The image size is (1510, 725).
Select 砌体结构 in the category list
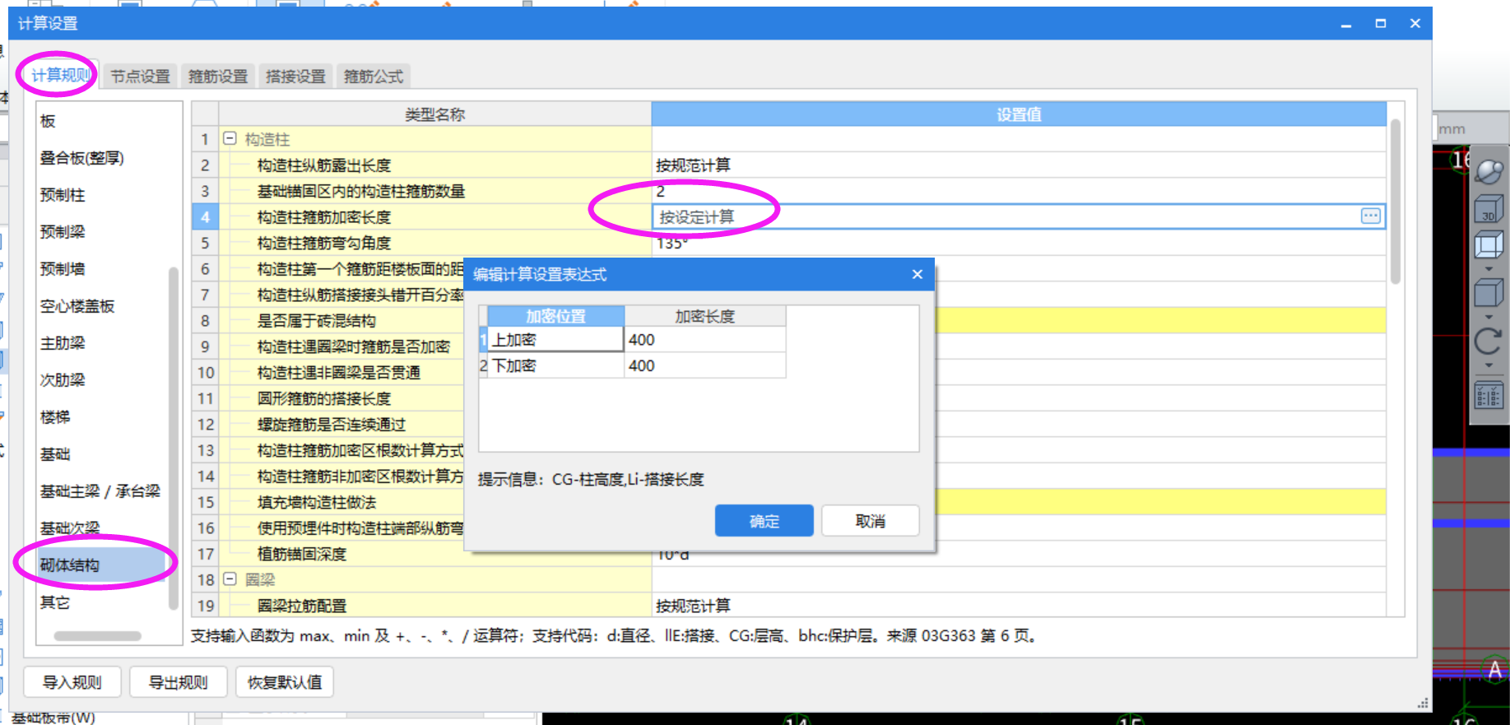tap(103, 565)
